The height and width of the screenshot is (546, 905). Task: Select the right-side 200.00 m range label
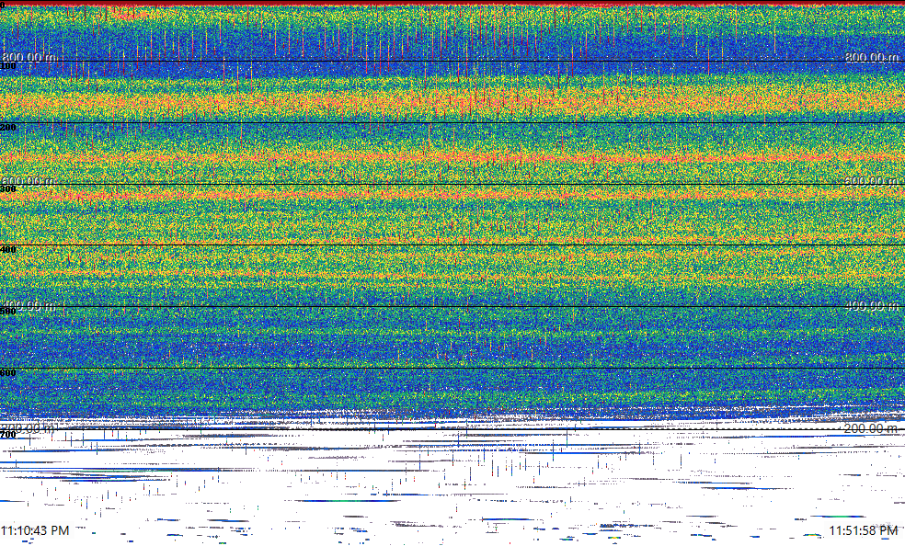[872, 427]
